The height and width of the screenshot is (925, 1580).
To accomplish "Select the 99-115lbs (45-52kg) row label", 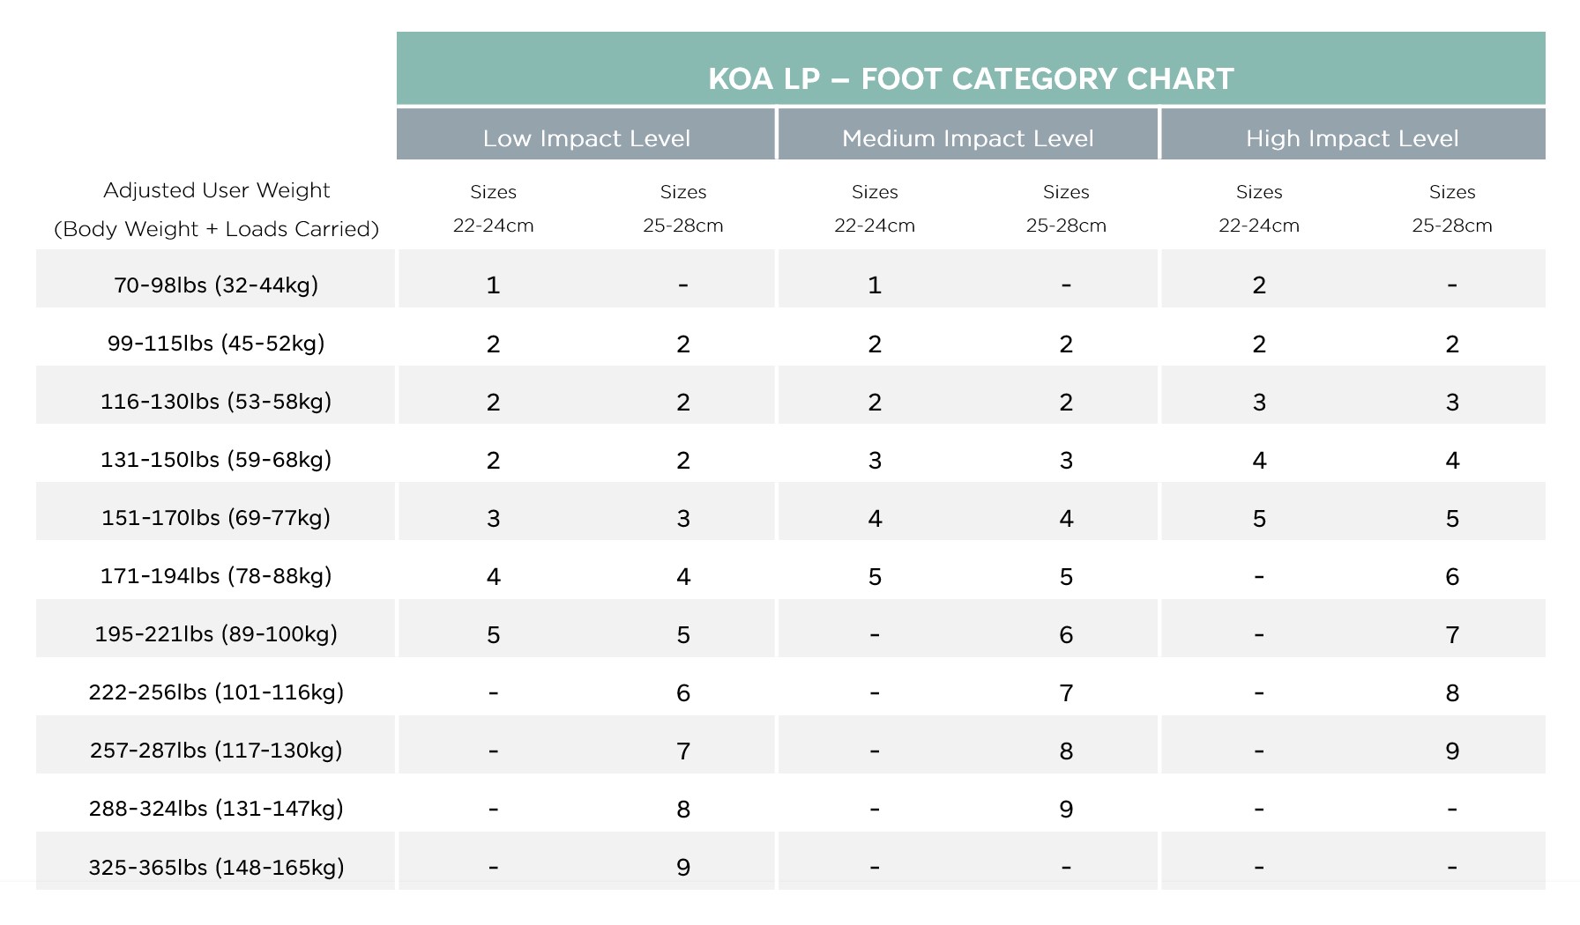I will [x=216, y=343].
